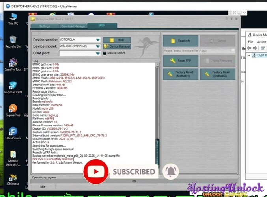
Task: Open Device Manager from Octopus tool
Action: (x=117, y=46)
